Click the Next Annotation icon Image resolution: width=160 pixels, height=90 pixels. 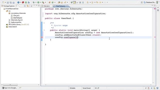click(88, 2)
